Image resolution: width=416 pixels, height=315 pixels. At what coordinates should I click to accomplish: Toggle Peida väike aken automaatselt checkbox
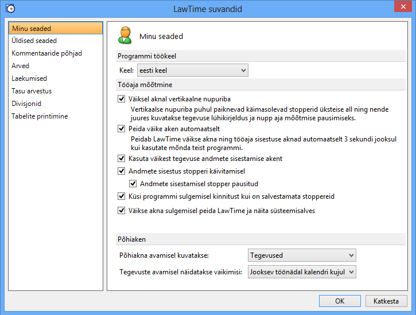pyautogui.click(x=121, y=129)
